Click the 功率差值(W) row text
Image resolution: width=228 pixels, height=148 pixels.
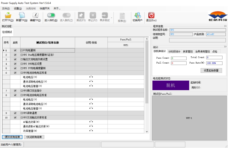coord(30,131)
